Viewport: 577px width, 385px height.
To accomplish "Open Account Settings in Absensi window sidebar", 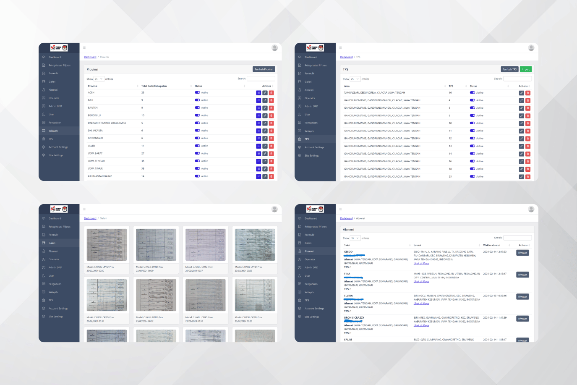I will [x=315, y=309].
